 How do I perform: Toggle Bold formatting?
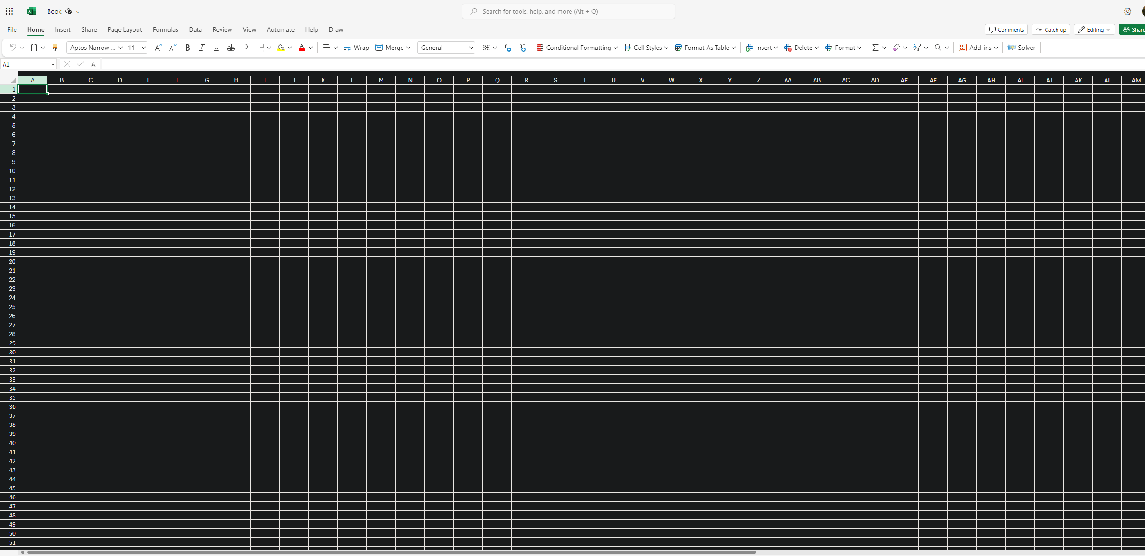[187, 48]
